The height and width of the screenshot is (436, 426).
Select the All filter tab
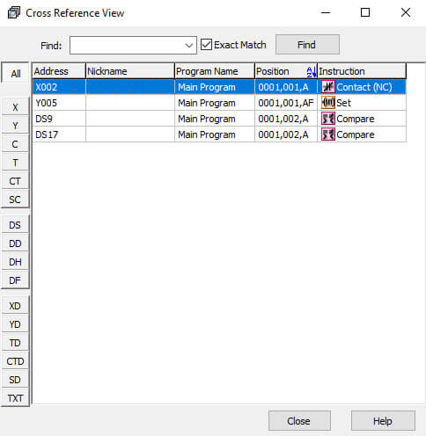[x=16, y=74]
